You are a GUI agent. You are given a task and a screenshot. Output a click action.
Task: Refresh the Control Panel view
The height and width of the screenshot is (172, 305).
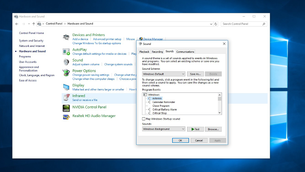216,24
